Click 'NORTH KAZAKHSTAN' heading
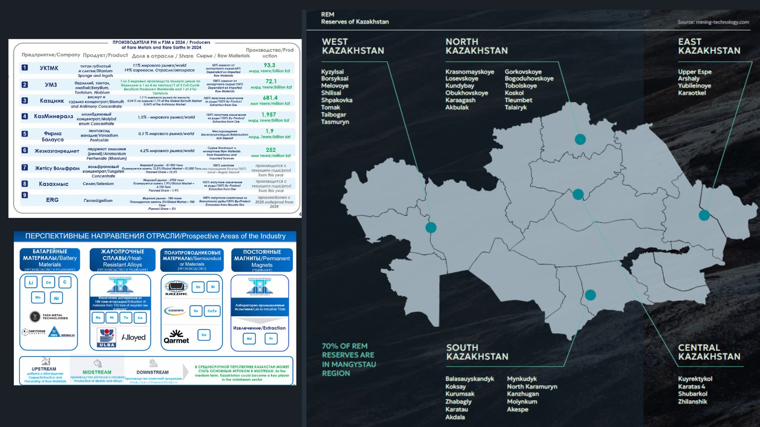This screenshot has width=760, height=427. click(x=477, y=46)
